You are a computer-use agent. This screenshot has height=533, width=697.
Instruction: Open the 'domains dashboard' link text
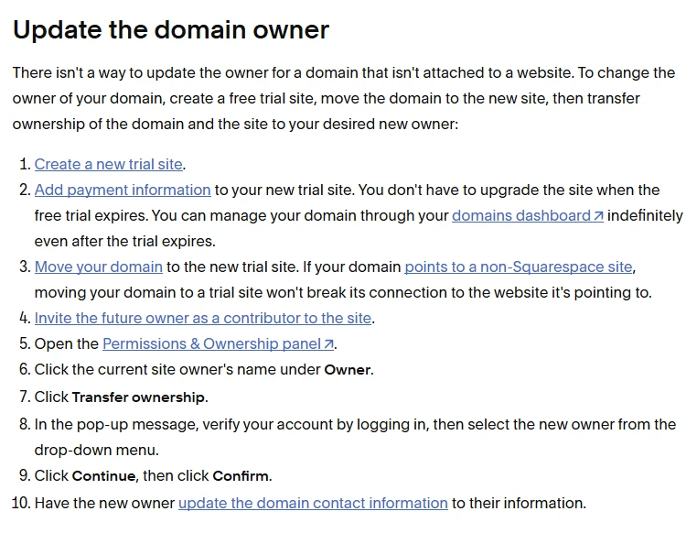pyautogui.click(x=521, y=216)
